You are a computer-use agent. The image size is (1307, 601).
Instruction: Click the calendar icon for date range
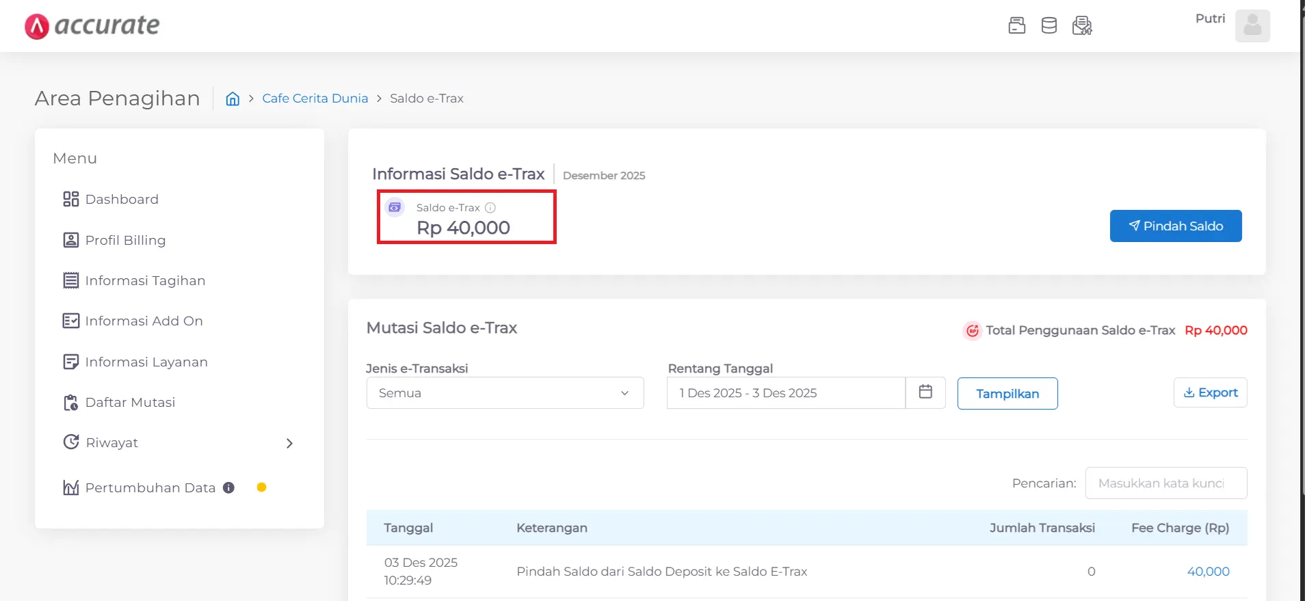925,392
